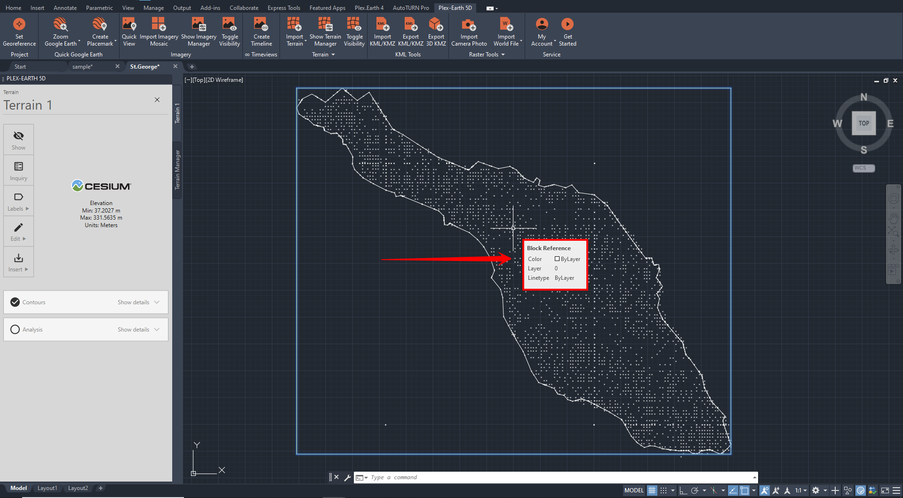Open snap mode dropdown arrow
Image resolution: width=903 pixels, height=498 pixels.
click(673, 490)
